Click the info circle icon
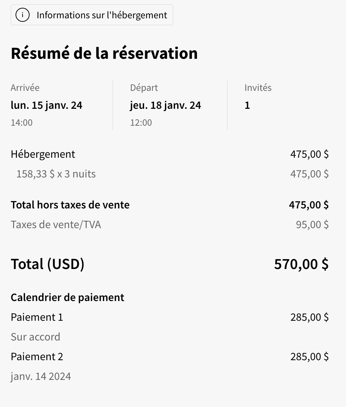 [x=23, y=15]
